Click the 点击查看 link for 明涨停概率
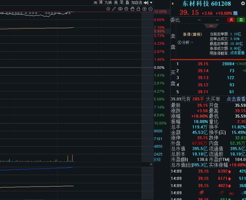Image resolution: width=246 pixels, height=200 pixels. (x=237, y=53)
